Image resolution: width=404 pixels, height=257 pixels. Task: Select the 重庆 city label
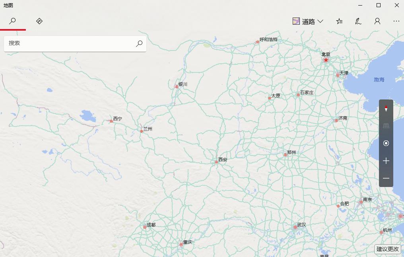pos(188,242)
